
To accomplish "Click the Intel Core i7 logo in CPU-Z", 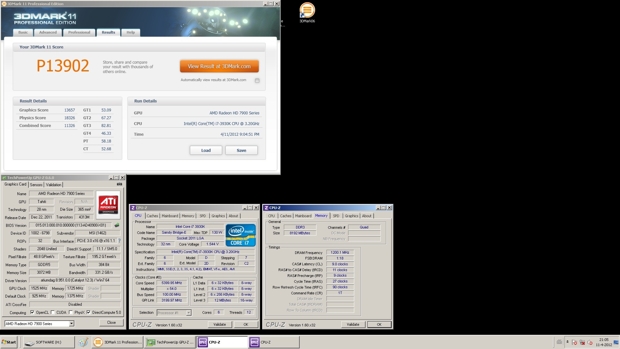I will click(241, 235).
